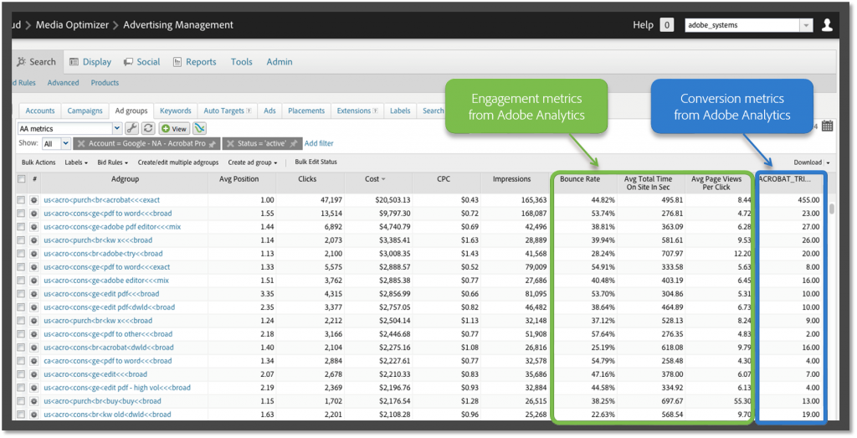Click the Reports section icon

tap(177, 62)
